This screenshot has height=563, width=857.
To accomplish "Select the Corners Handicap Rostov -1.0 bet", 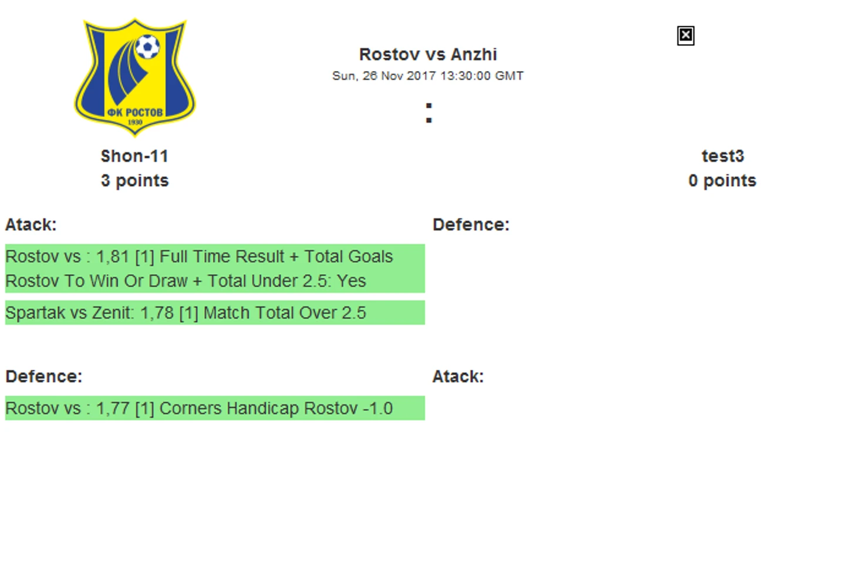I will pos(215,408).
